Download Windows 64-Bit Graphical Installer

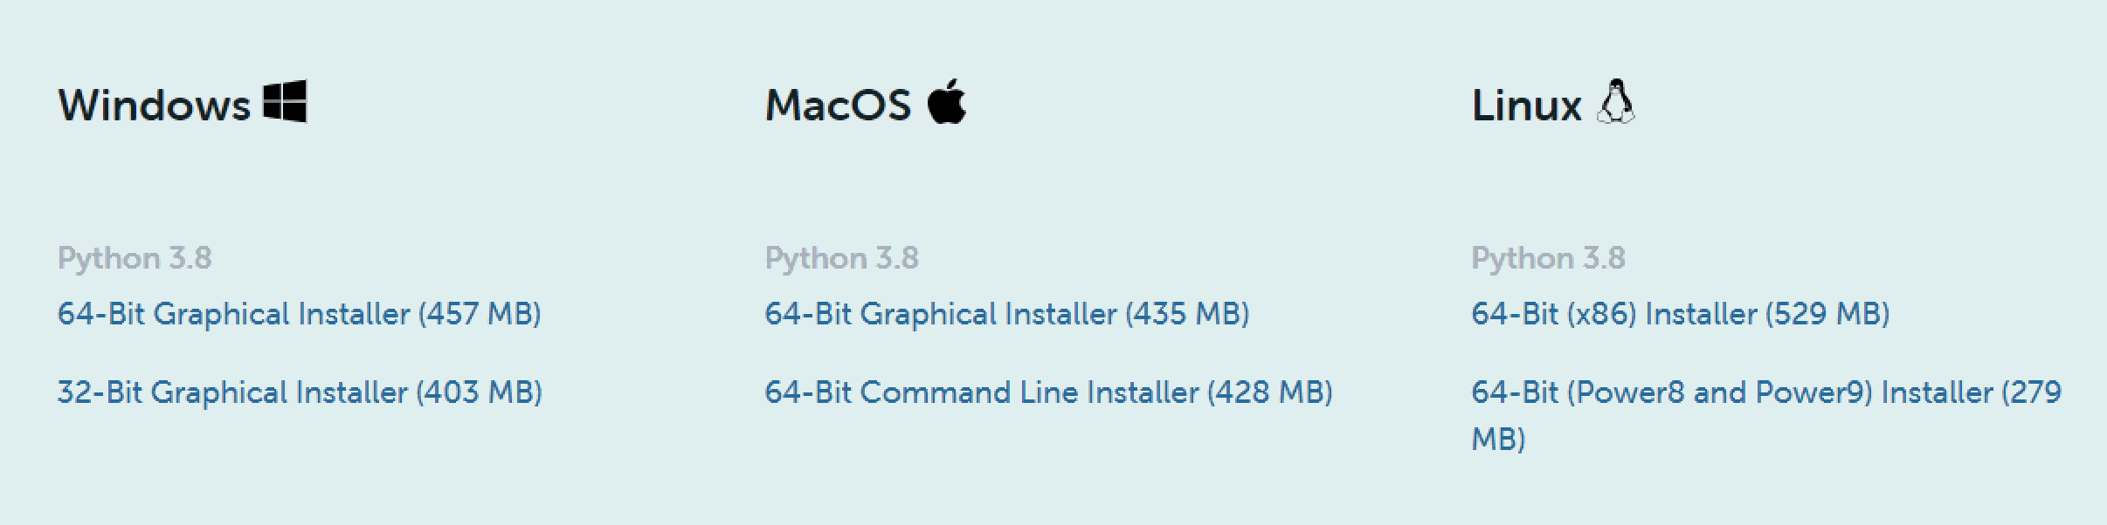pyautogui.click(x=300, y=314)
